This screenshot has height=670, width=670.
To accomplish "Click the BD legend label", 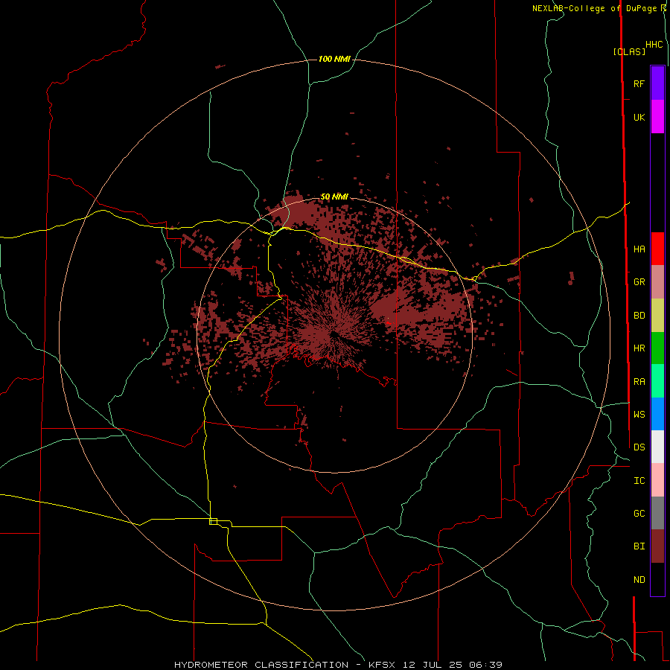I will [x=639, y=316].
